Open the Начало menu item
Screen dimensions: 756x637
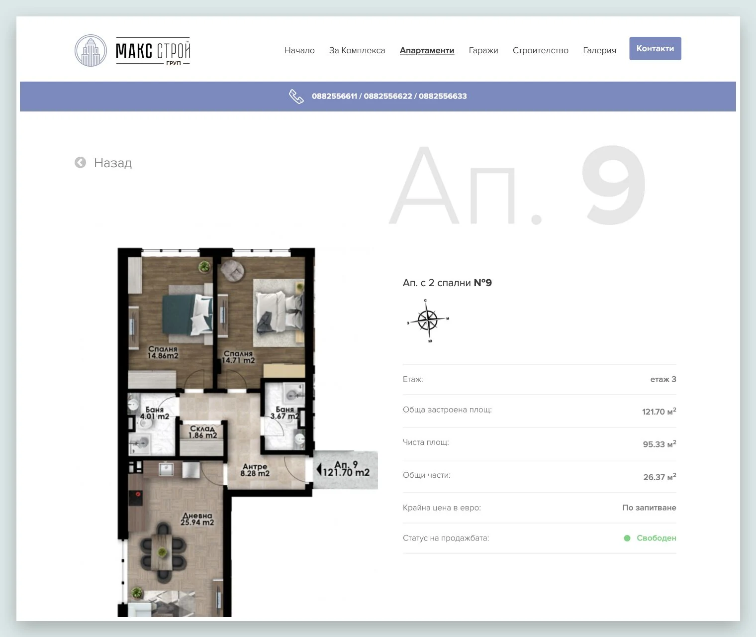coord(299,50)
